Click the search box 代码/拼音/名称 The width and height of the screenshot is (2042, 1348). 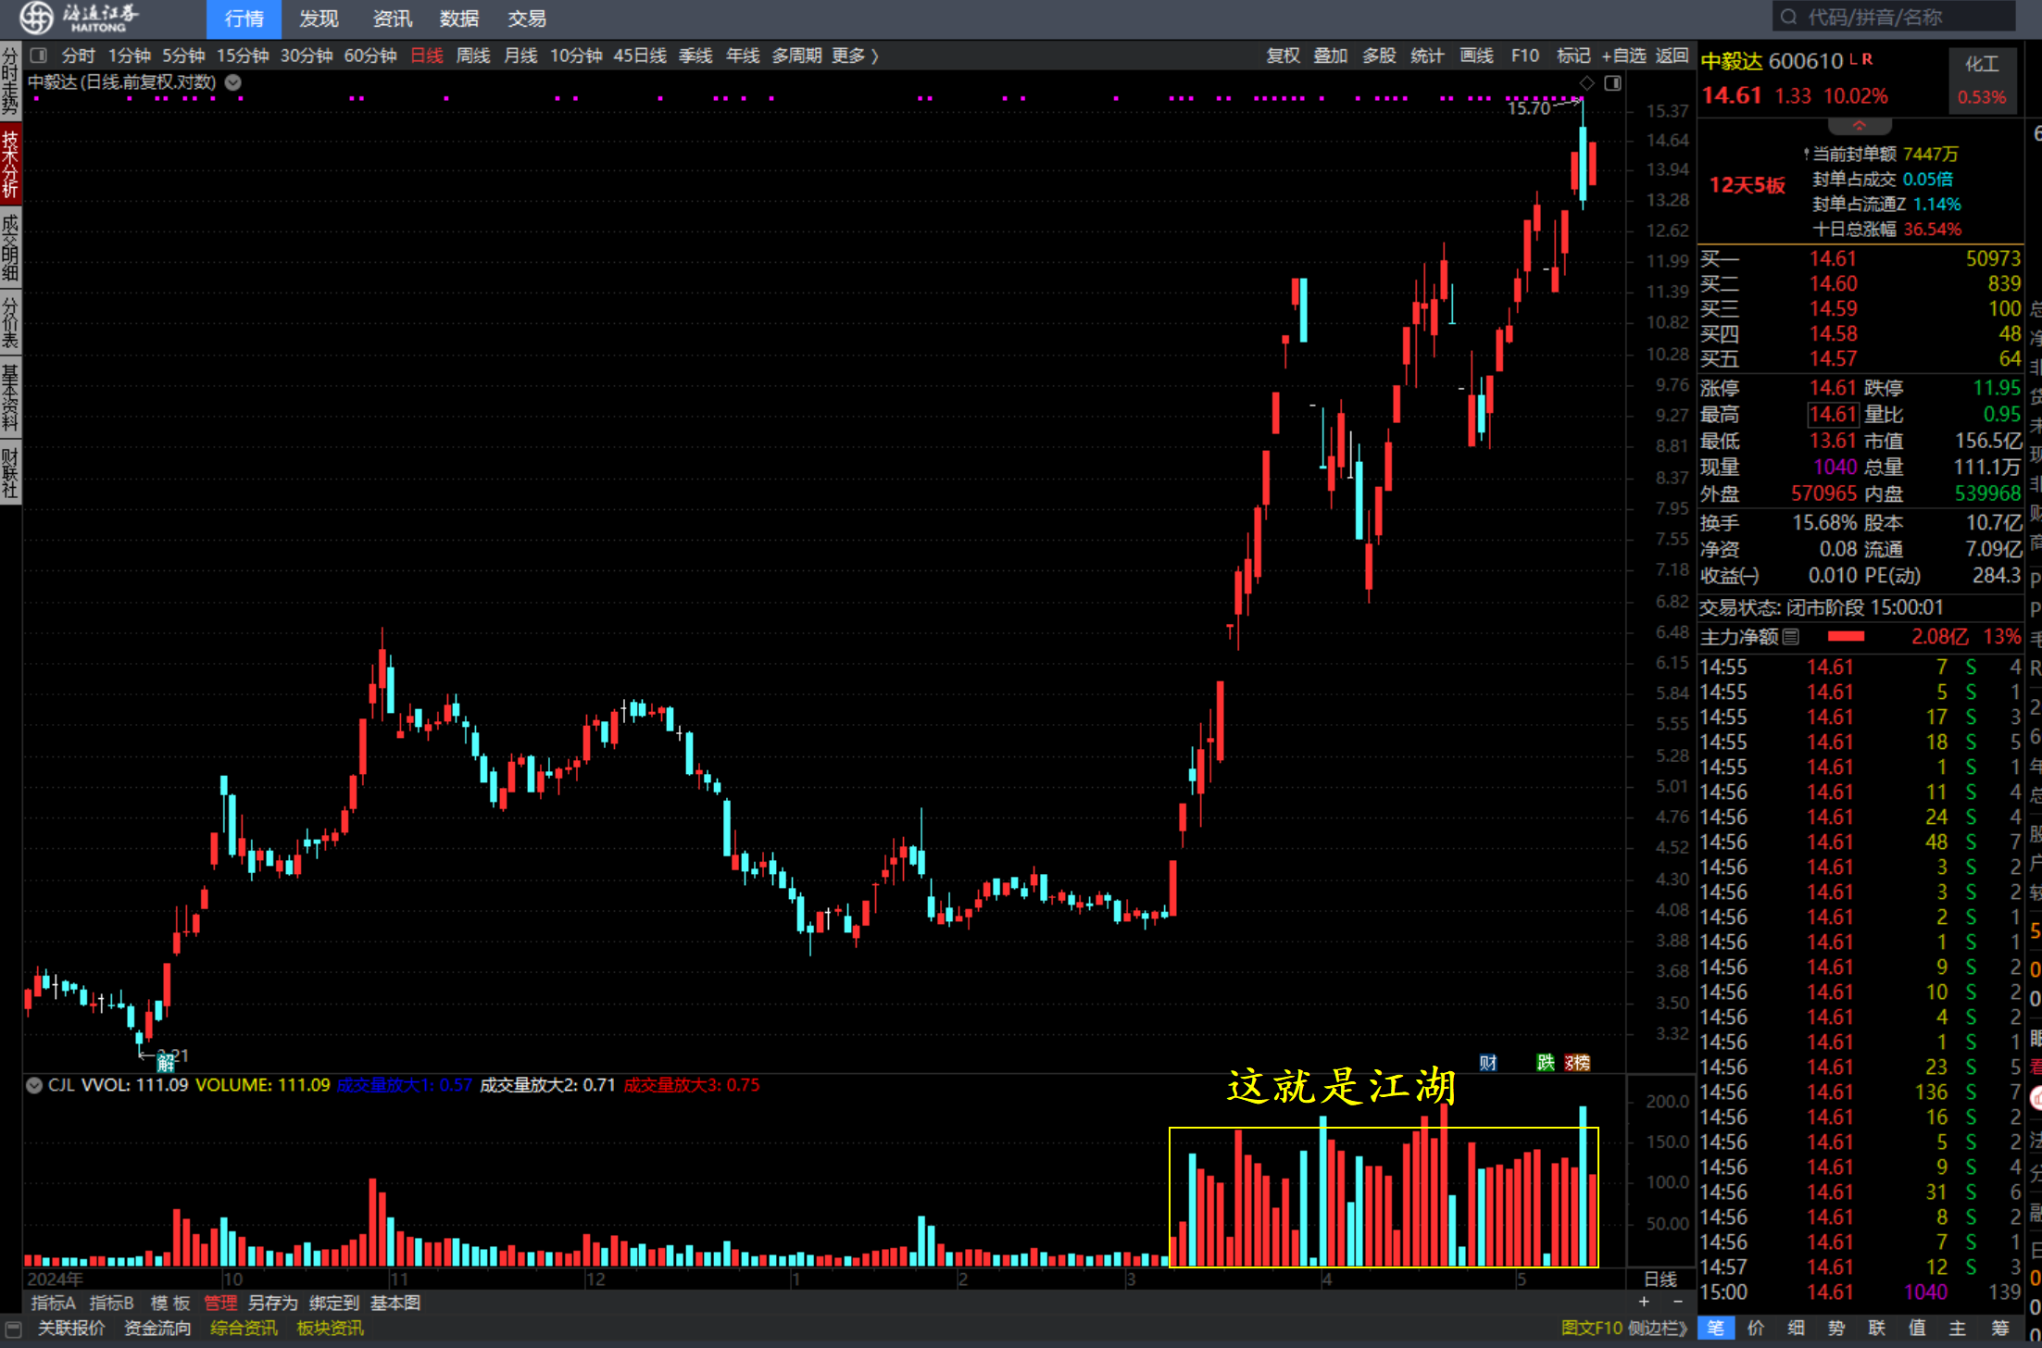(1894, 17)
